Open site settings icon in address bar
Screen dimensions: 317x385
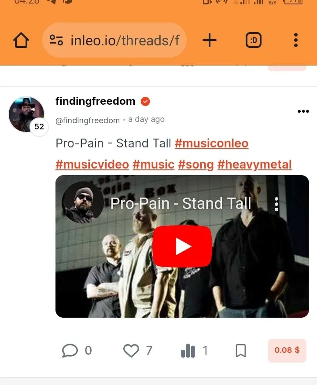tap(56, 40)
